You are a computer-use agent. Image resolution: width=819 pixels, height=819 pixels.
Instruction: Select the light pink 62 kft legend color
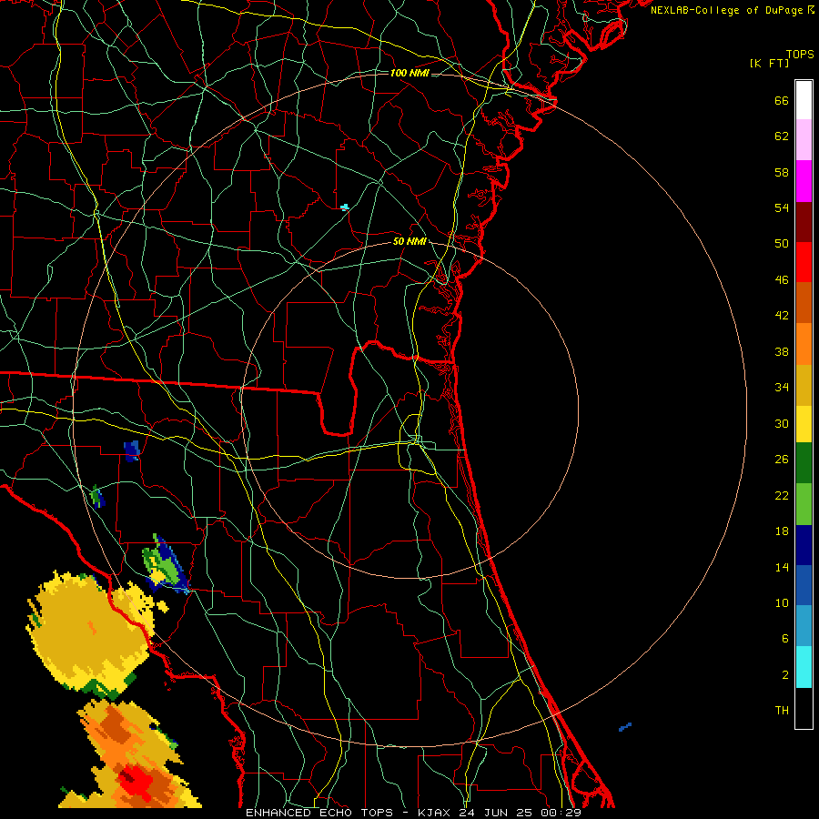click(804, 139)
